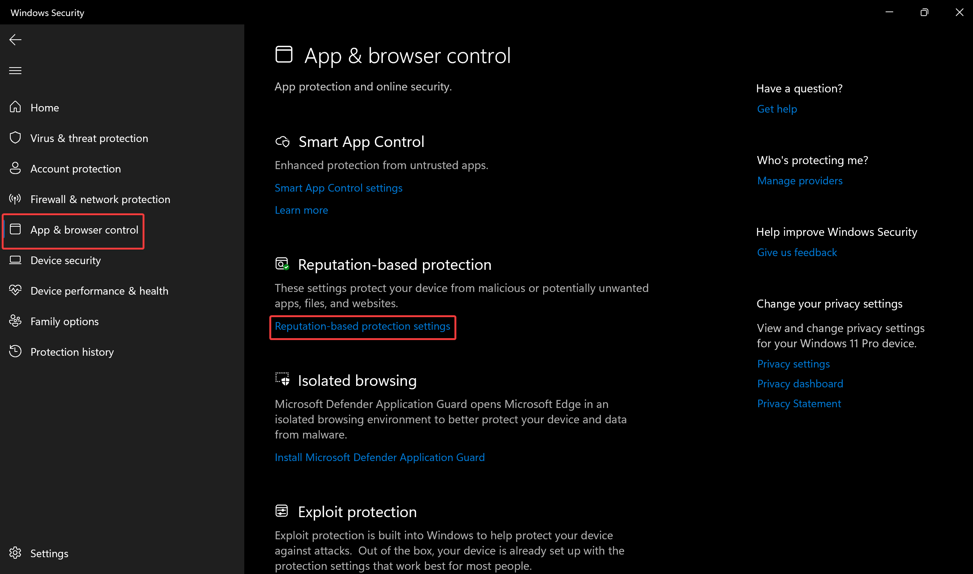Click 'Help improve Windows Security' heading
Screen dimensions: 973x574
click(x=837, y=232)
